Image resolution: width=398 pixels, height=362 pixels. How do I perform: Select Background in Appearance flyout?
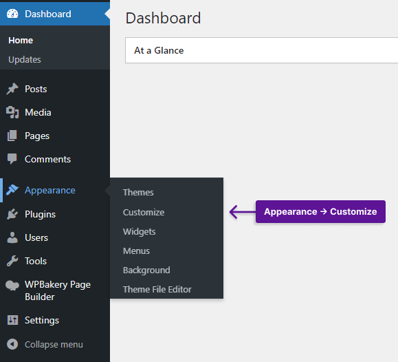(146, 270)
